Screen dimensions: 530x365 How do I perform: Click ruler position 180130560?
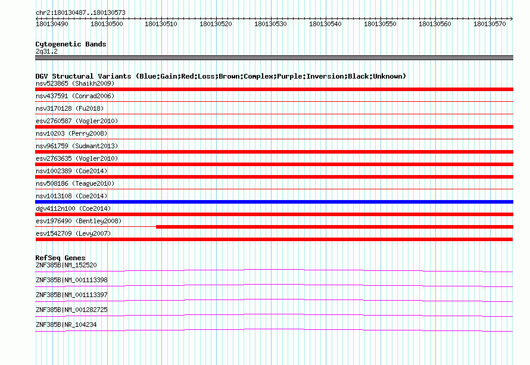tap(435, 24)
